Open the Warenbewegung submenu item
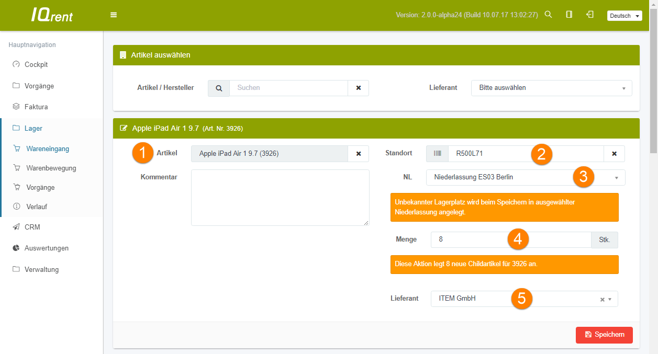 coord(51,168)
